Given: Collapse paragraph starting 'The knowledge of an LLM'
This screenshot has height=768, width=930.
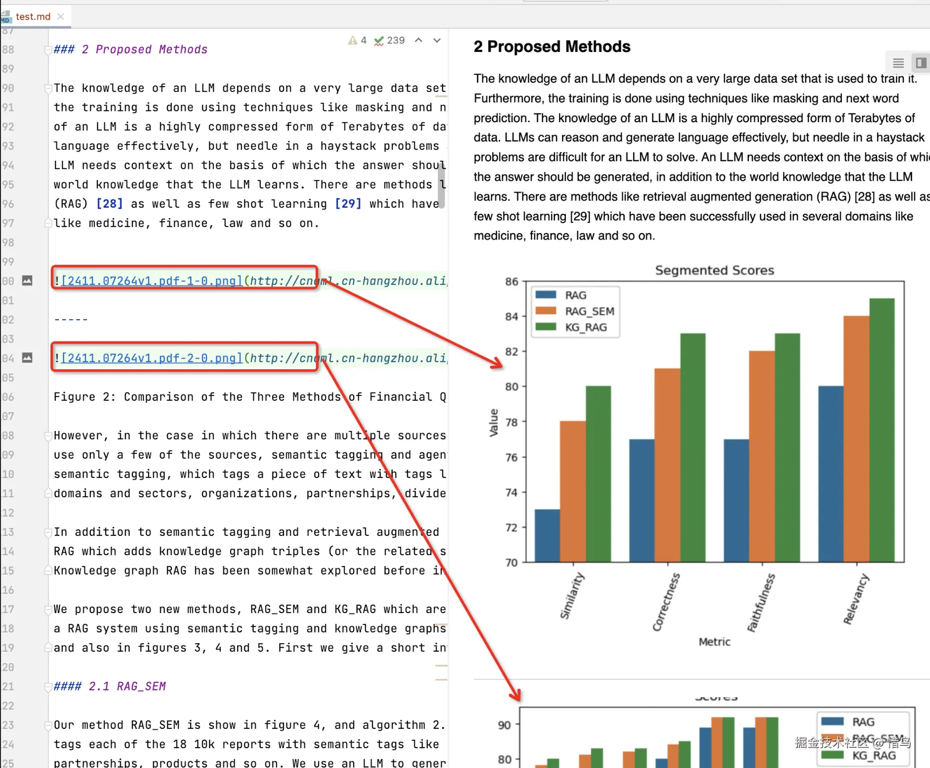Looking at the screenshot, I should point(48,89).
